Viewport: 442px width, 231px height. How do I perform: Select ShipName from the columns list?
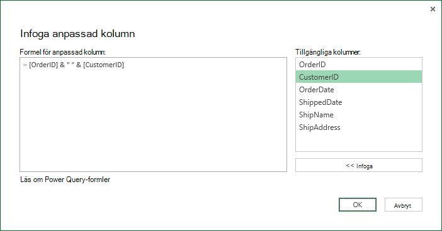358,115
